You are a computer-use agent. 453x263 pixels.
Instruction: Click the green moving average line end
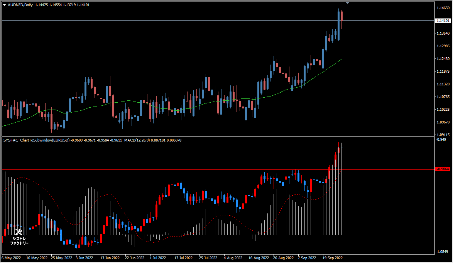(341, 60)
